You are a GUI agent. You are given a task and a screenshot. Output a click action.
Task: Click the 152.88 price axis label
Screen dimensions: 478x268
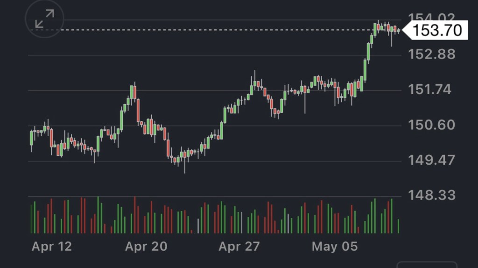431,54
